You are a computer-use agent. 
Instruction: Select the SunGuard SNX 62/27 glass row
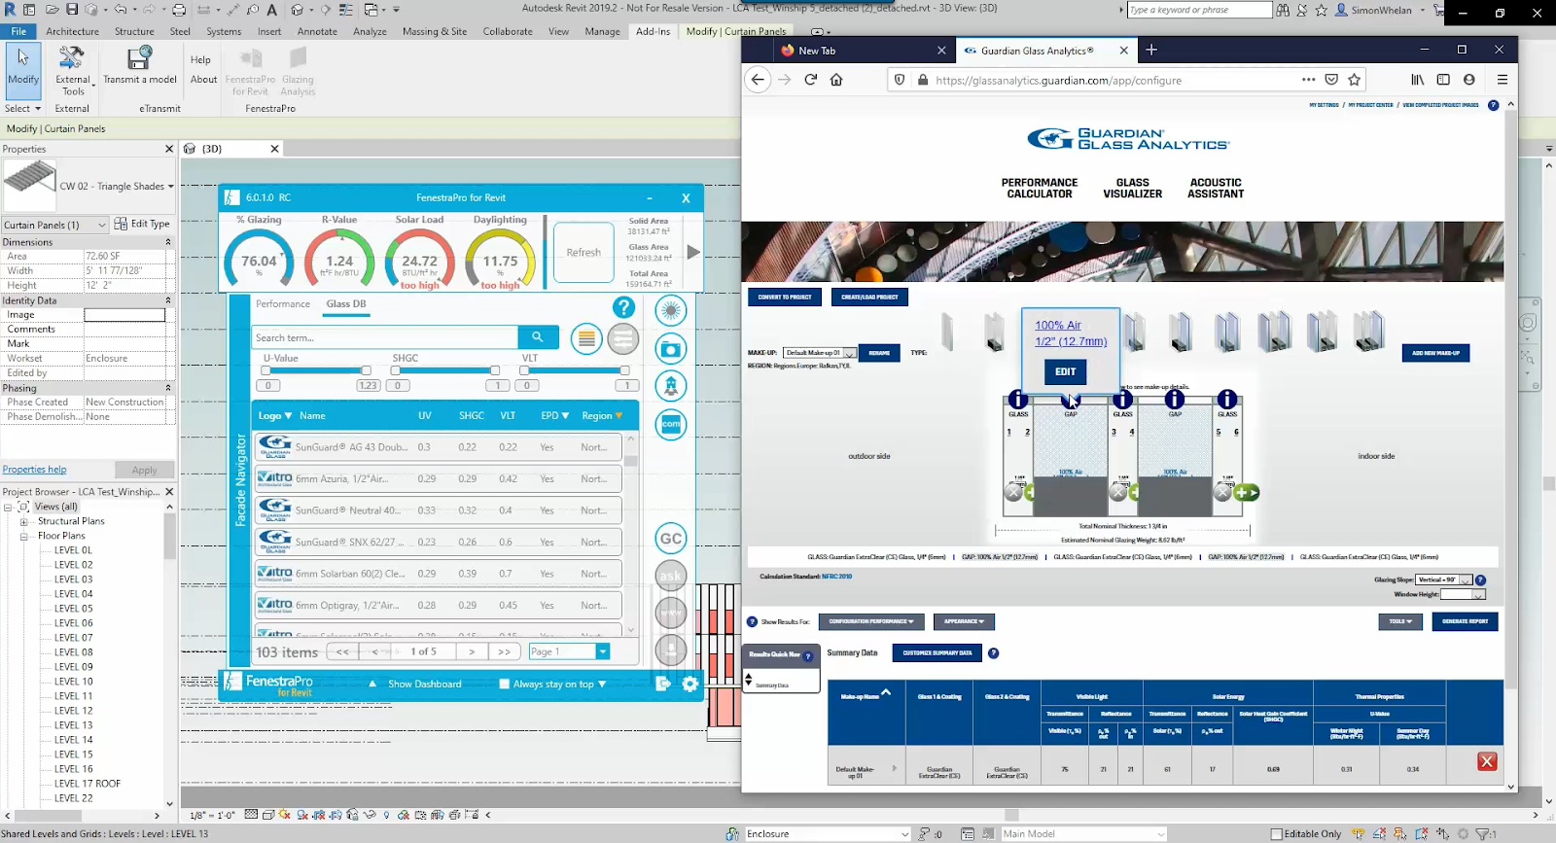point(439,542)
